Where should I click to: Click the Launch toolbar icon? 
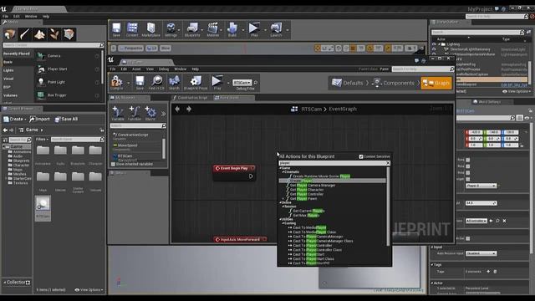pyautogui.click(x=276, y=29)
